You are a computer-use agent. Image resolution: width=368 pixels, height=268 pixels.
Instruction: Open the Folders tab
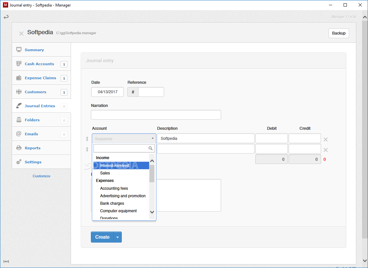(41, 120)
